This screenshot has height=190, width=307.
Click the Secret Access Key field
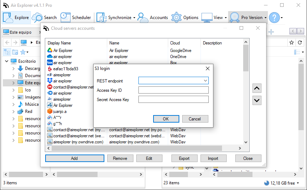174,99
